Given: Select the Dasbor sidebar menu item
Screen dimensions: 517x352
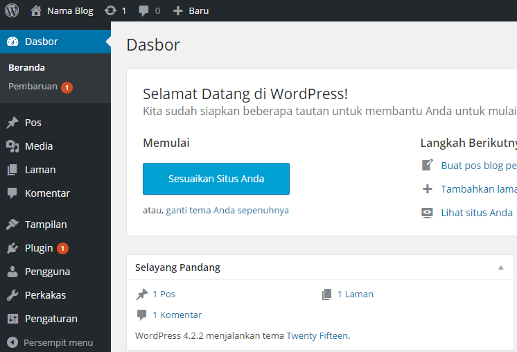Looking at the screenshot, I should tap(55, 42).
